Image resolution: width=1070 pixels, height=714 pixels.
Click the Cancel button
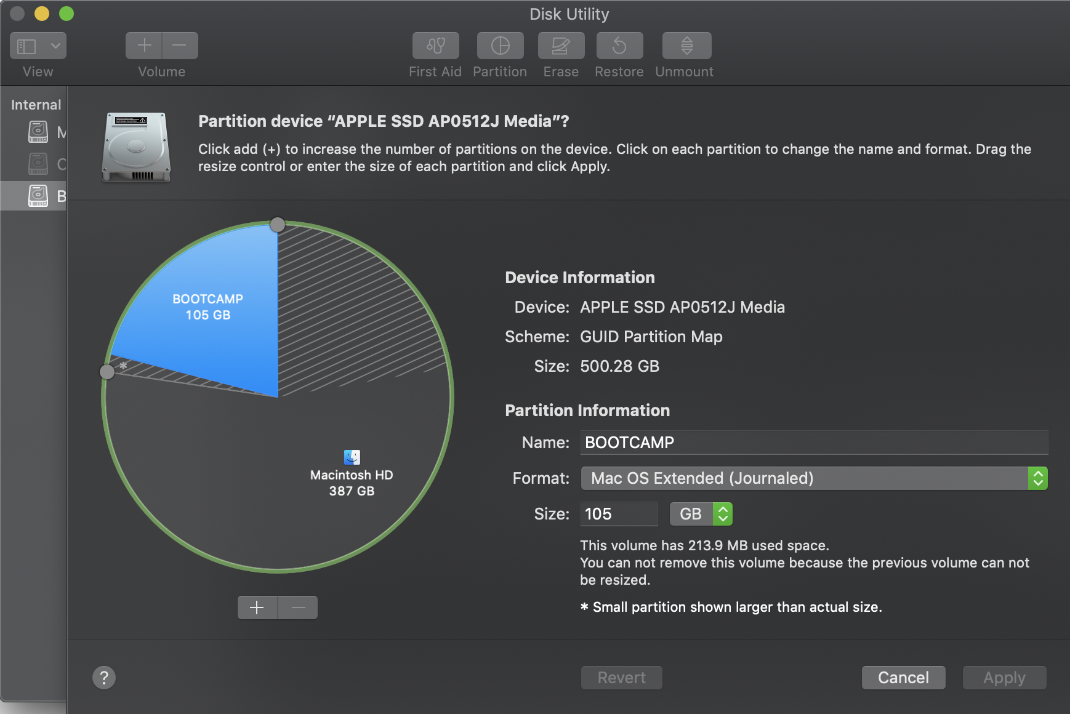coord(903,678)
